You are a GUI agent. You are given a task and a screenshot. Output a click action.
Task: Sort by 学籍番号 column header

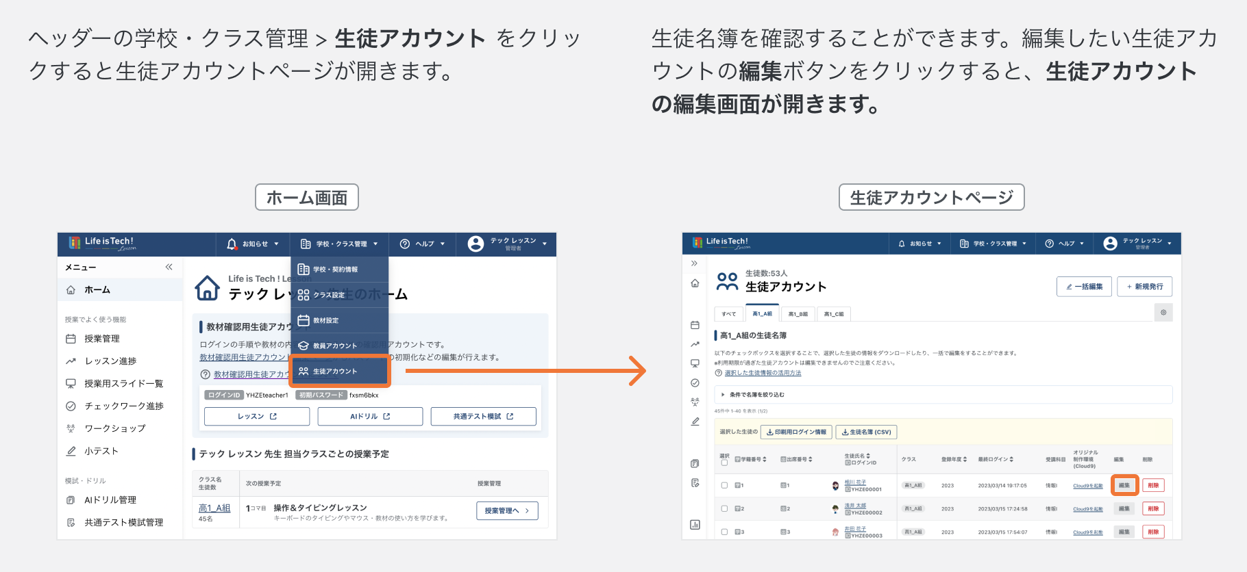(x=751, y=459)
